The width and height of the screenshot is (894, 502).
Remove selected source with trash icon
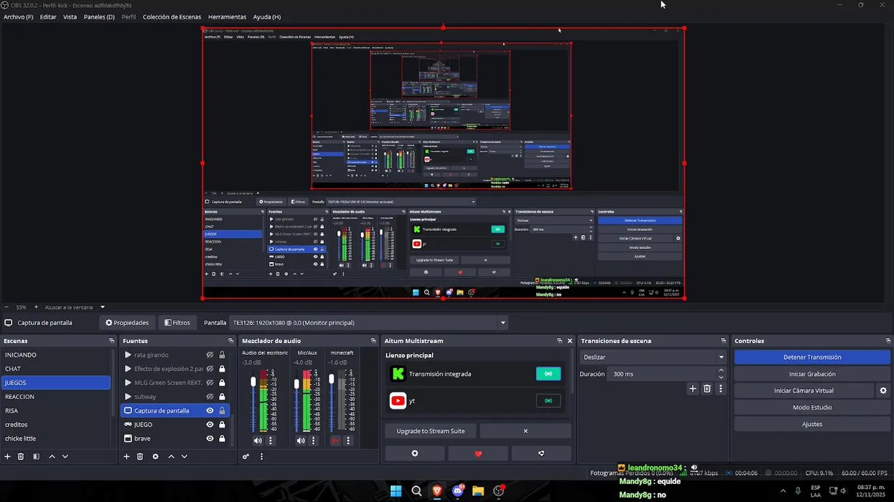click(140, 457)
